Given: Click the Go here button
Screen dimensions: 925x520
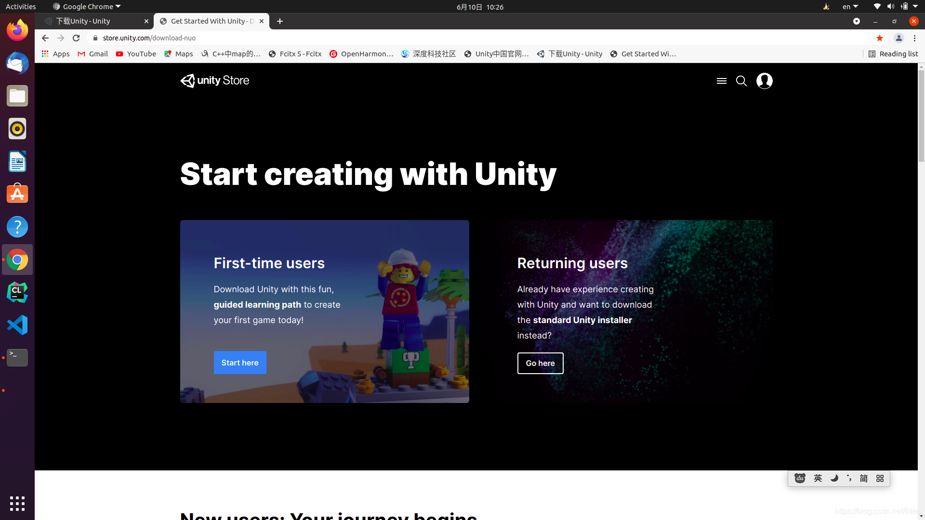Looking at the screenshot, I should (540, 363).
